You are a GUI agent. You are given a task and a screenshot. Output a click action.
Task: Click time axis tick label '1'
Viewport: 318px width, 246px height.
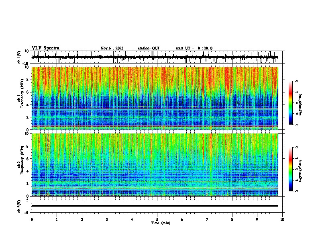point(57,219)
